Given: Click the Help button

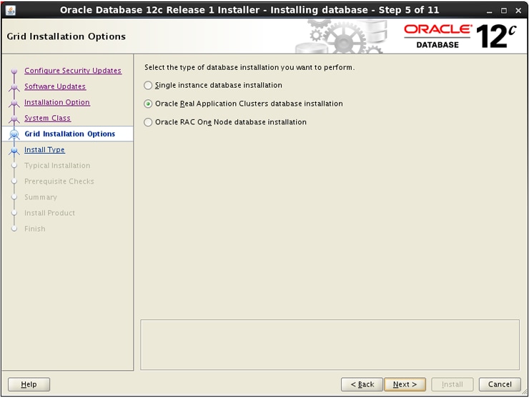Looking at the screenshot, I should coord(29,384).
